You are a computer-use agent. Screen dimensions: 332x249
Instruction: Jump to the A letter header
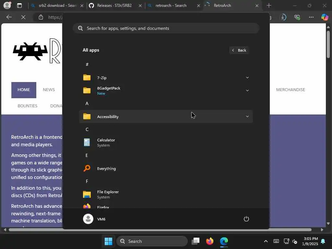(87, 103)
